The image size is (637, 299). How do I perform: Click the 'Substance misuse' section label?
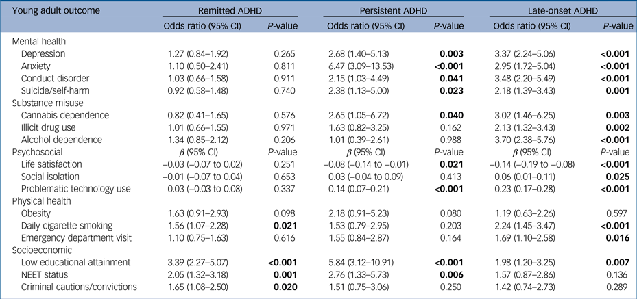47,103
